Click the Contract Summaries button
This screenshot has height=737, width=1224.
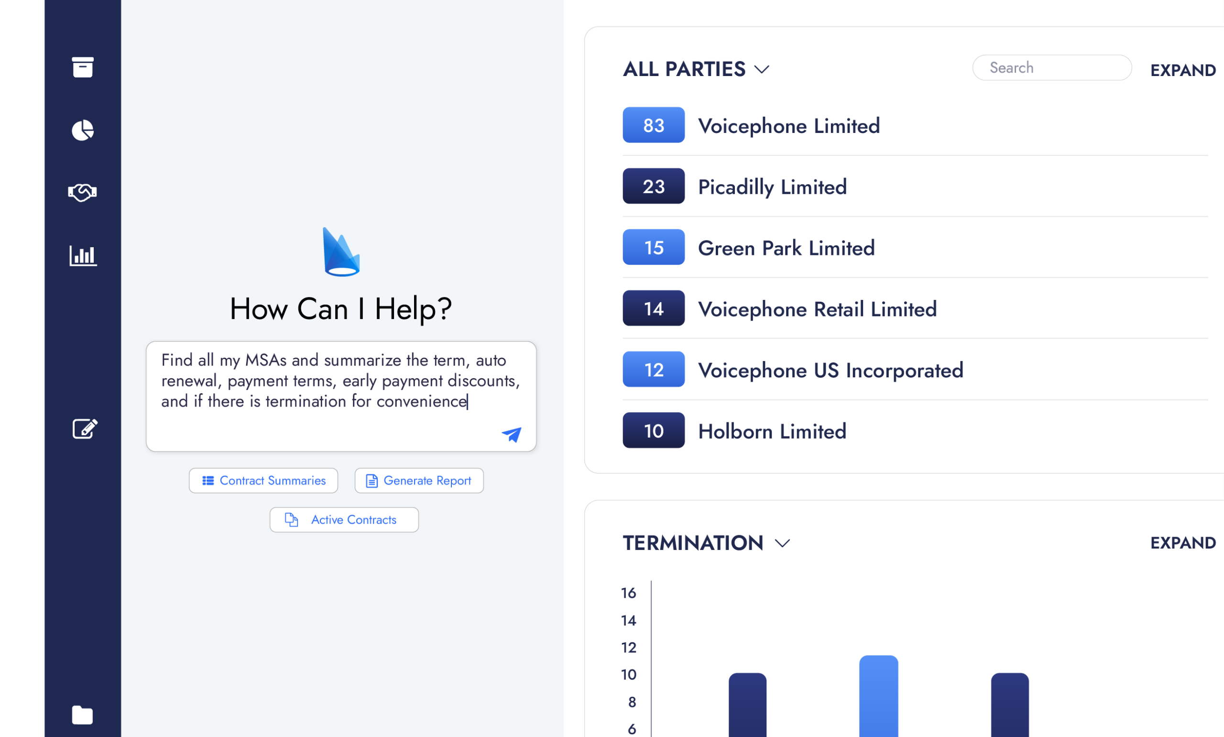pyautogui.click(x=263, y=481)
